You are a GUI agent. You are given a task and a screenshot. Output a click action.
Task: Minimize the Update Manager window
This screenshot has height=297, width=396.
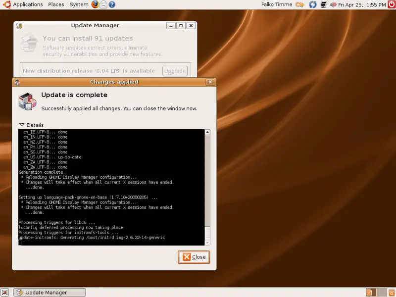(171, 26)
